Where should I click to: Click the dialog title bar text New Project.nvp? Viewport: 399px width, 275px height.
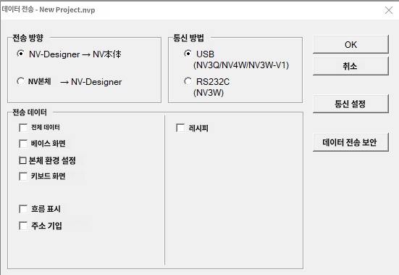tap(67, 10)
